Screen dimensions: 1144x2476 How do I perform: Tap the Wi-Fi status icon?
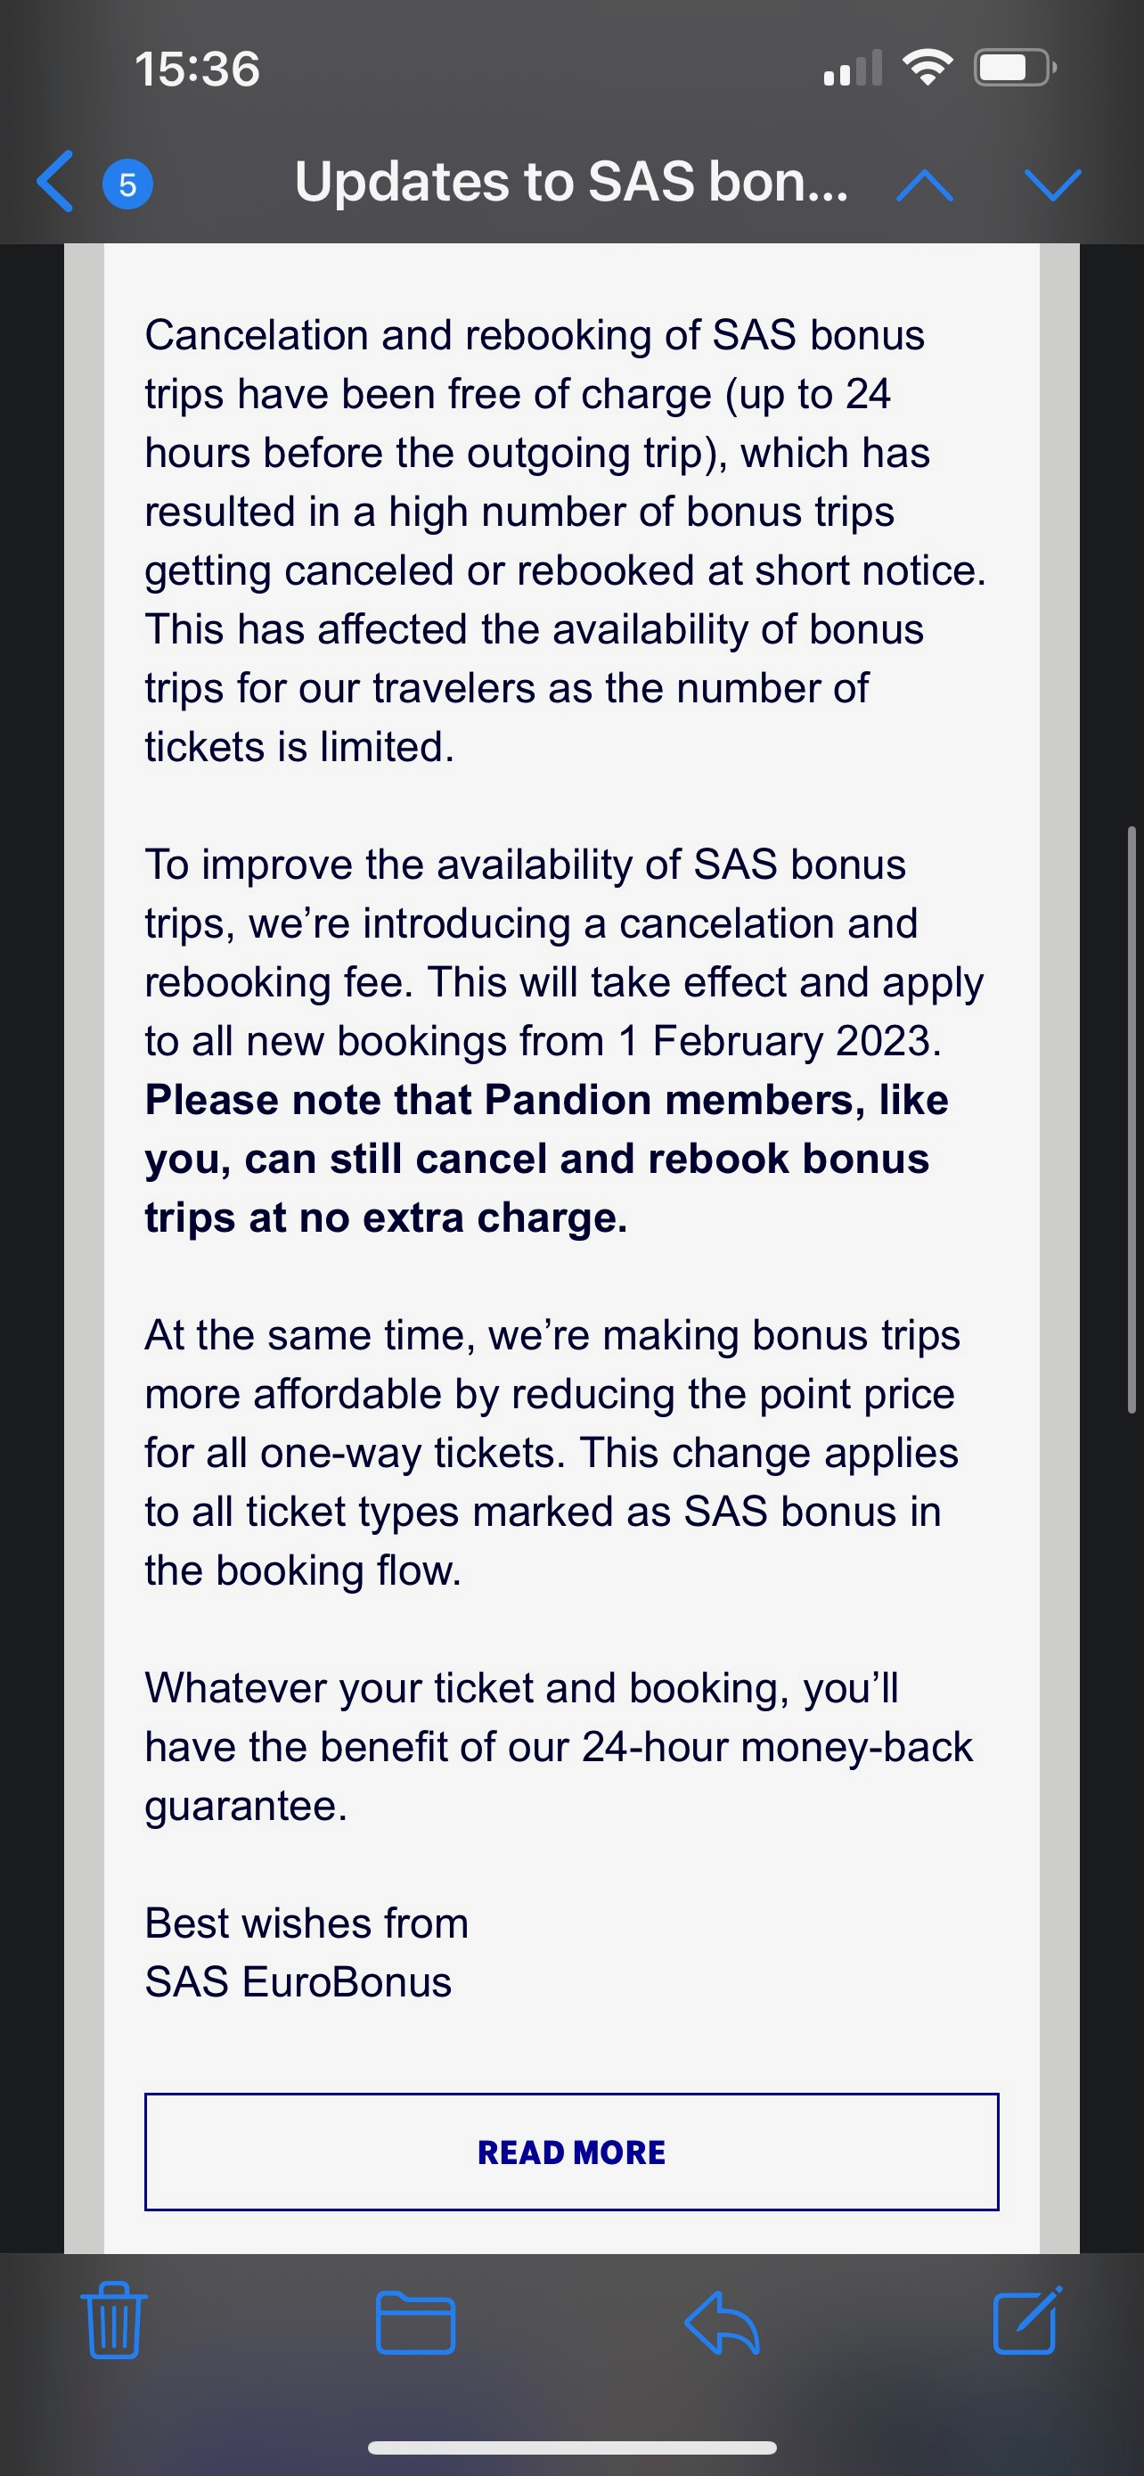927,67
